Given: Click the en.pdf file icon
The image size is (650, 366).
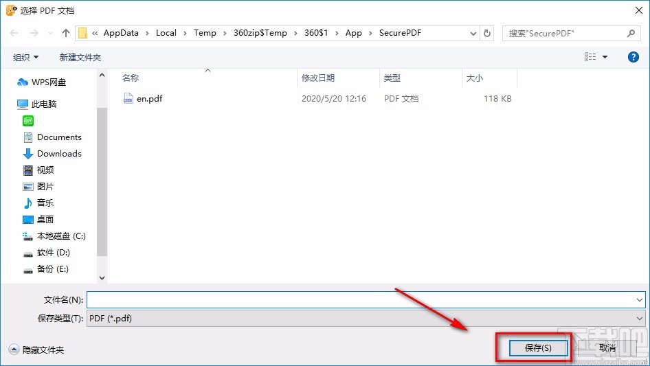Looking at the screenshot, I should click(128, 98).
